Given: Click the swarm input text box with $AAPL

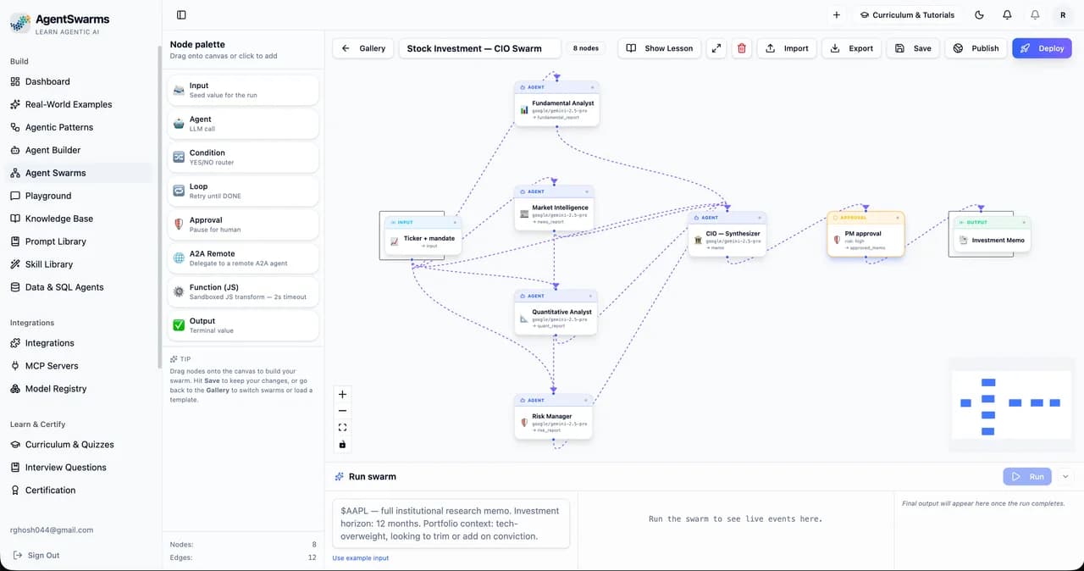Looking at the screenshot, I should tap(451, 524).
